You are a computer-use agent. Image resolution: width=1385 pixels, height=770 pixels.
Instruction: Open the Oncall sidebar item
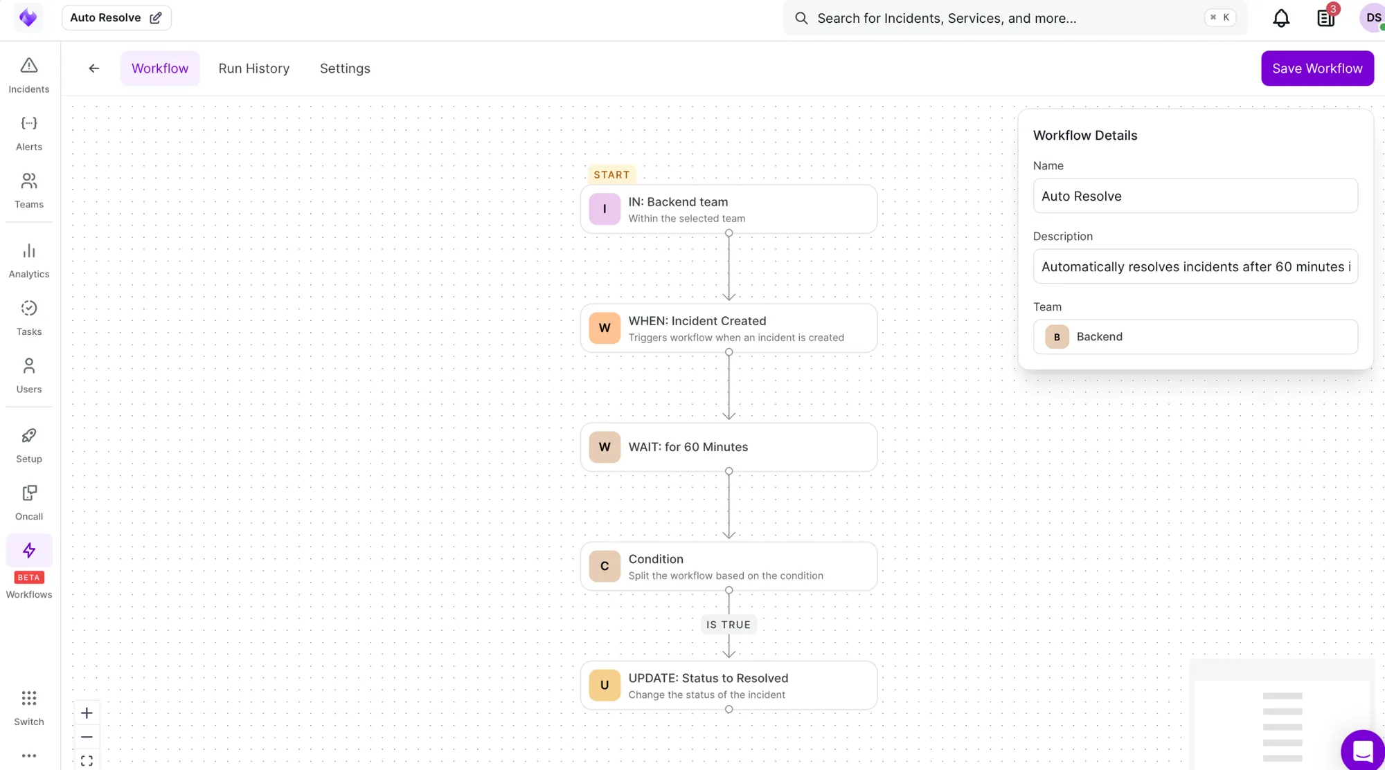click(x=29, y=502)
